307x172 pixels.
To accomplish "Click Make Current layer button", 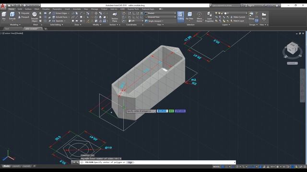I will [x=238, y=17].
